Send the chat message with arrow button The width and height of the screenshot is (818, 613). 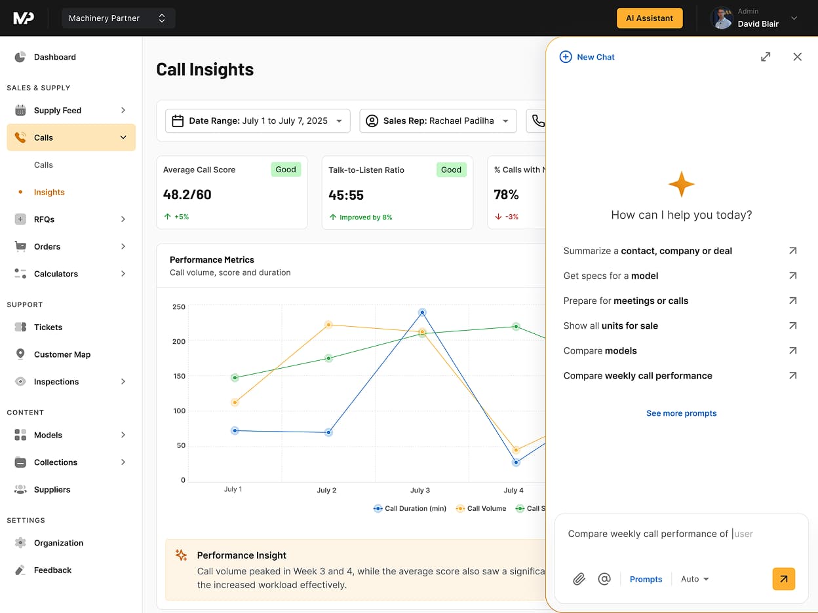click(783, 579)
